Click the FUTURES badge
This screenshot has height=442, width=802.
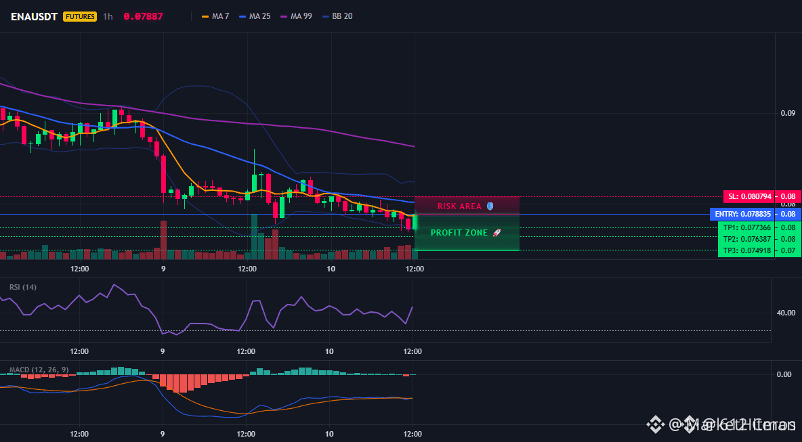pyautogui.click(x=80, y=16)
